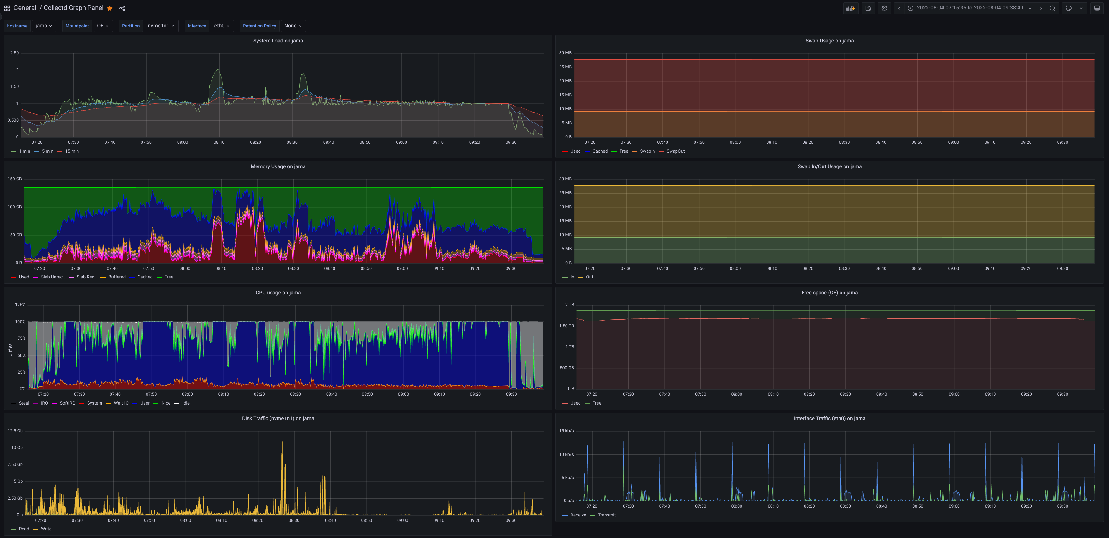Toggle Idle series in CPU usage legend
The height and width of the screenshot is (538, 1109).
(186, 403)
